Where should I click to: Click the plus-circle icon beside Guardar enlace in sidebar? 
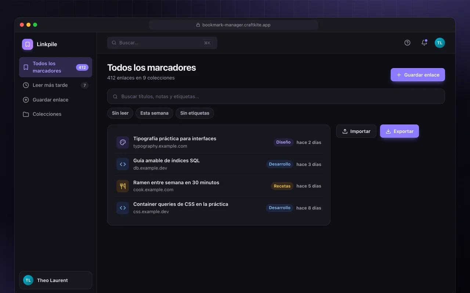coord(26,100)
